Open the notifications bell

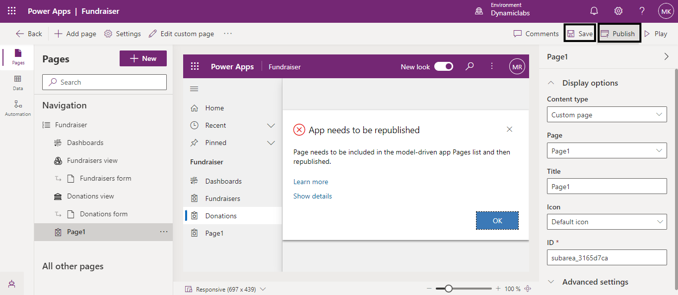pyautogui.click(x=594, y=11)
